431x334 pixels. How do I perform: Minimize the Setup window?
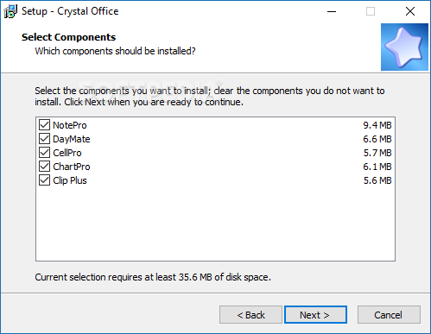pyautogui.click(x=332, y=11)
